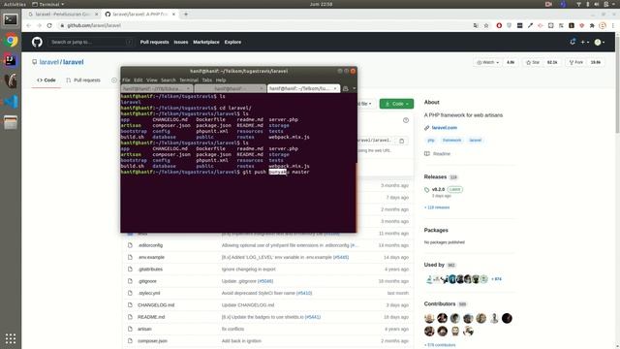
Task: Open the green Code dropdown button
Action: coord(396,104)
